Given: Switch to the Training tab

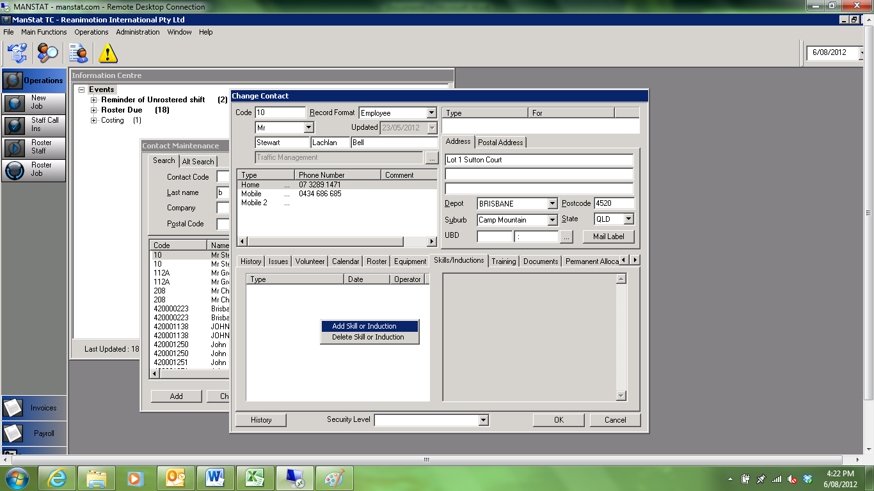Looking at the screenshot, I should pos(504,261).
